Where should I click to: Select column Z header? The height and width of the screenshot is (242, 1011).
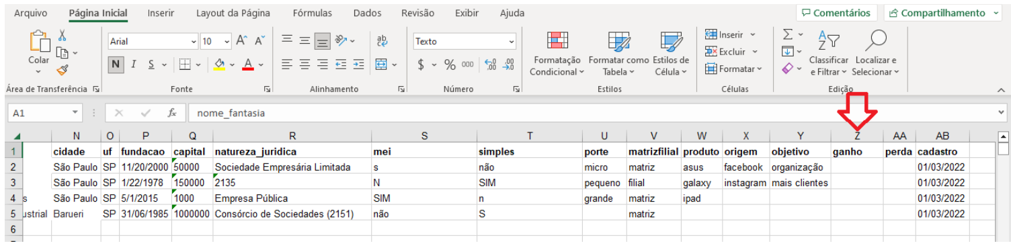857,135
